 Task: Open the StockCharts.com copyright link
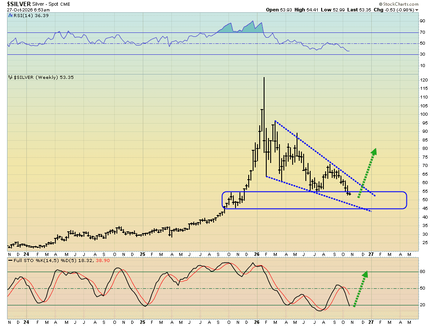click(x=399, y=4)
